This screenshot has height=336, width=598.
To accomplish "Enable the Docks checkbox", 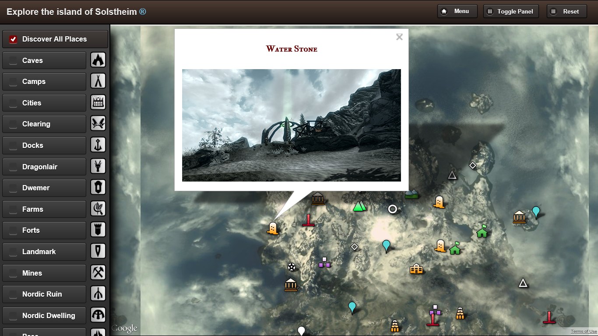I will pyautogui.click(x=13, y=145).
